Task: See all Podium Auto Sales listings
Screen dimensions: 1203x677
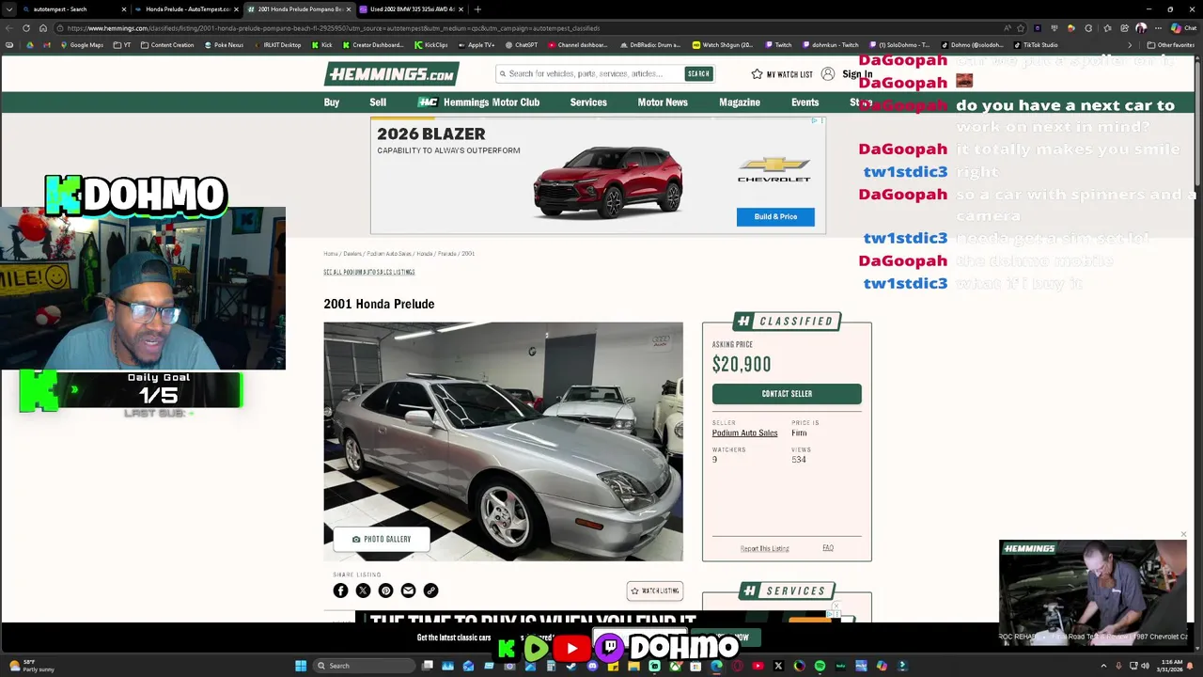Action: [369, 273]
